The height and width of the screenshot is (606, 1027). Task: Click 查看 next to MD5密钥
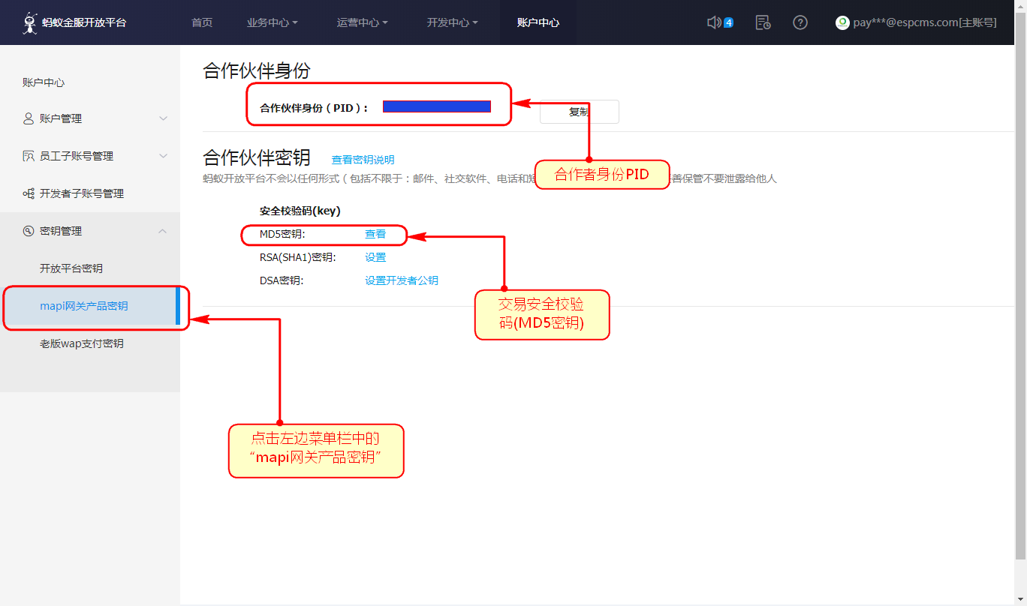click(375, 234)
